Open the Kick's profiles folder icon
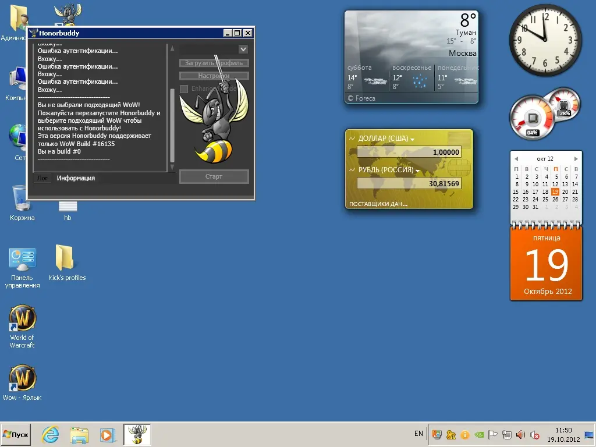Screen dimensions: 596x447 tap(68, 262)
